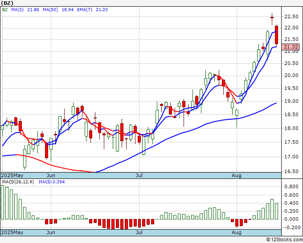Viewport: 303px width, 243px height.
Task: Click Jul on the price chart axis
Action: 139,175
